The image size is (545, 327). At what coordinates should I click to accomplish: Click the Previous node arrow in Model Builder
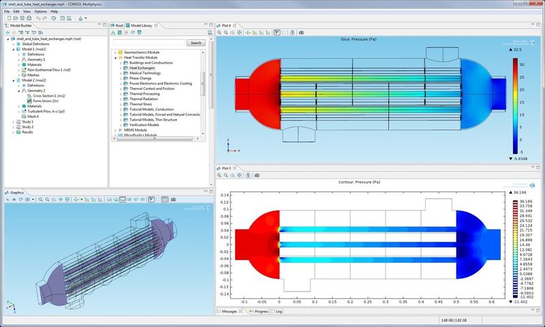(x=8, y=32)
